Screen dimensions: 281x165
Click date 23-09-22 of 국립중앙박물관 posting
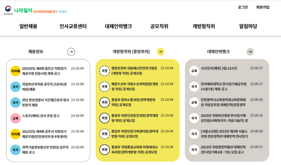[x=256, y=147]
